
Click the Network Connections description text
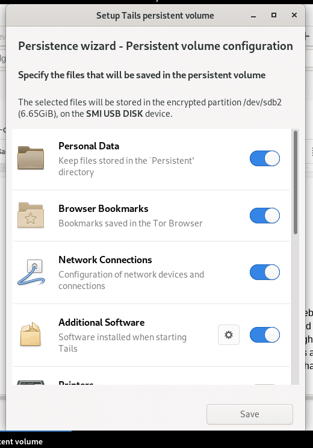coord(131,280)
